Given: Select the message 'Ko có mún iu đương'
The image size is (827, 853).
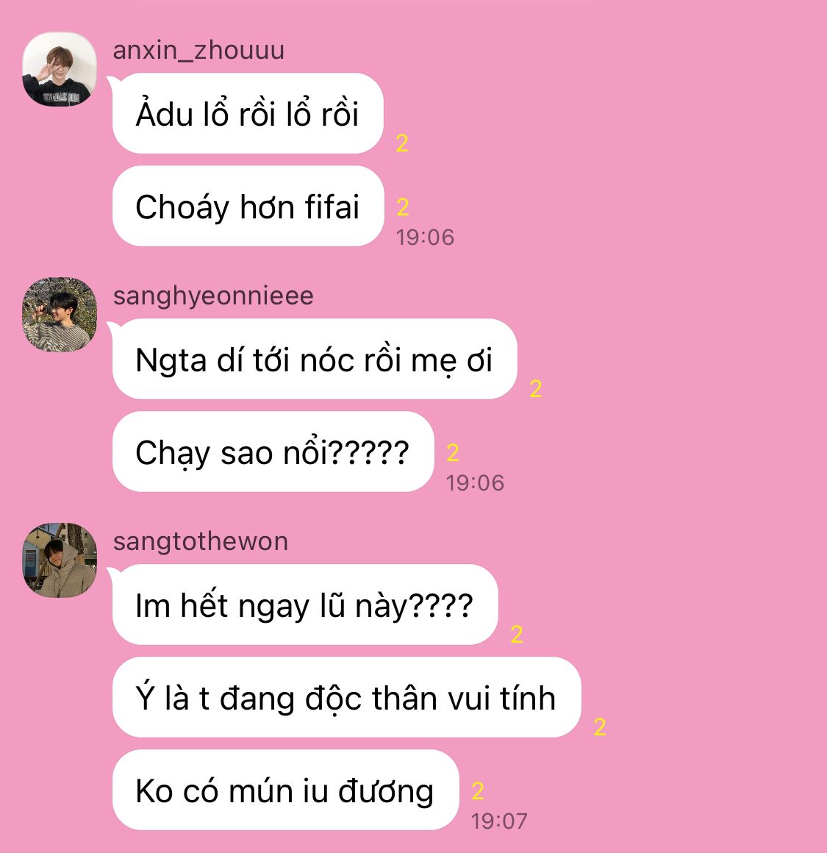Looking at the screenshot, I should pyautogui.click(x=285, y=790).
